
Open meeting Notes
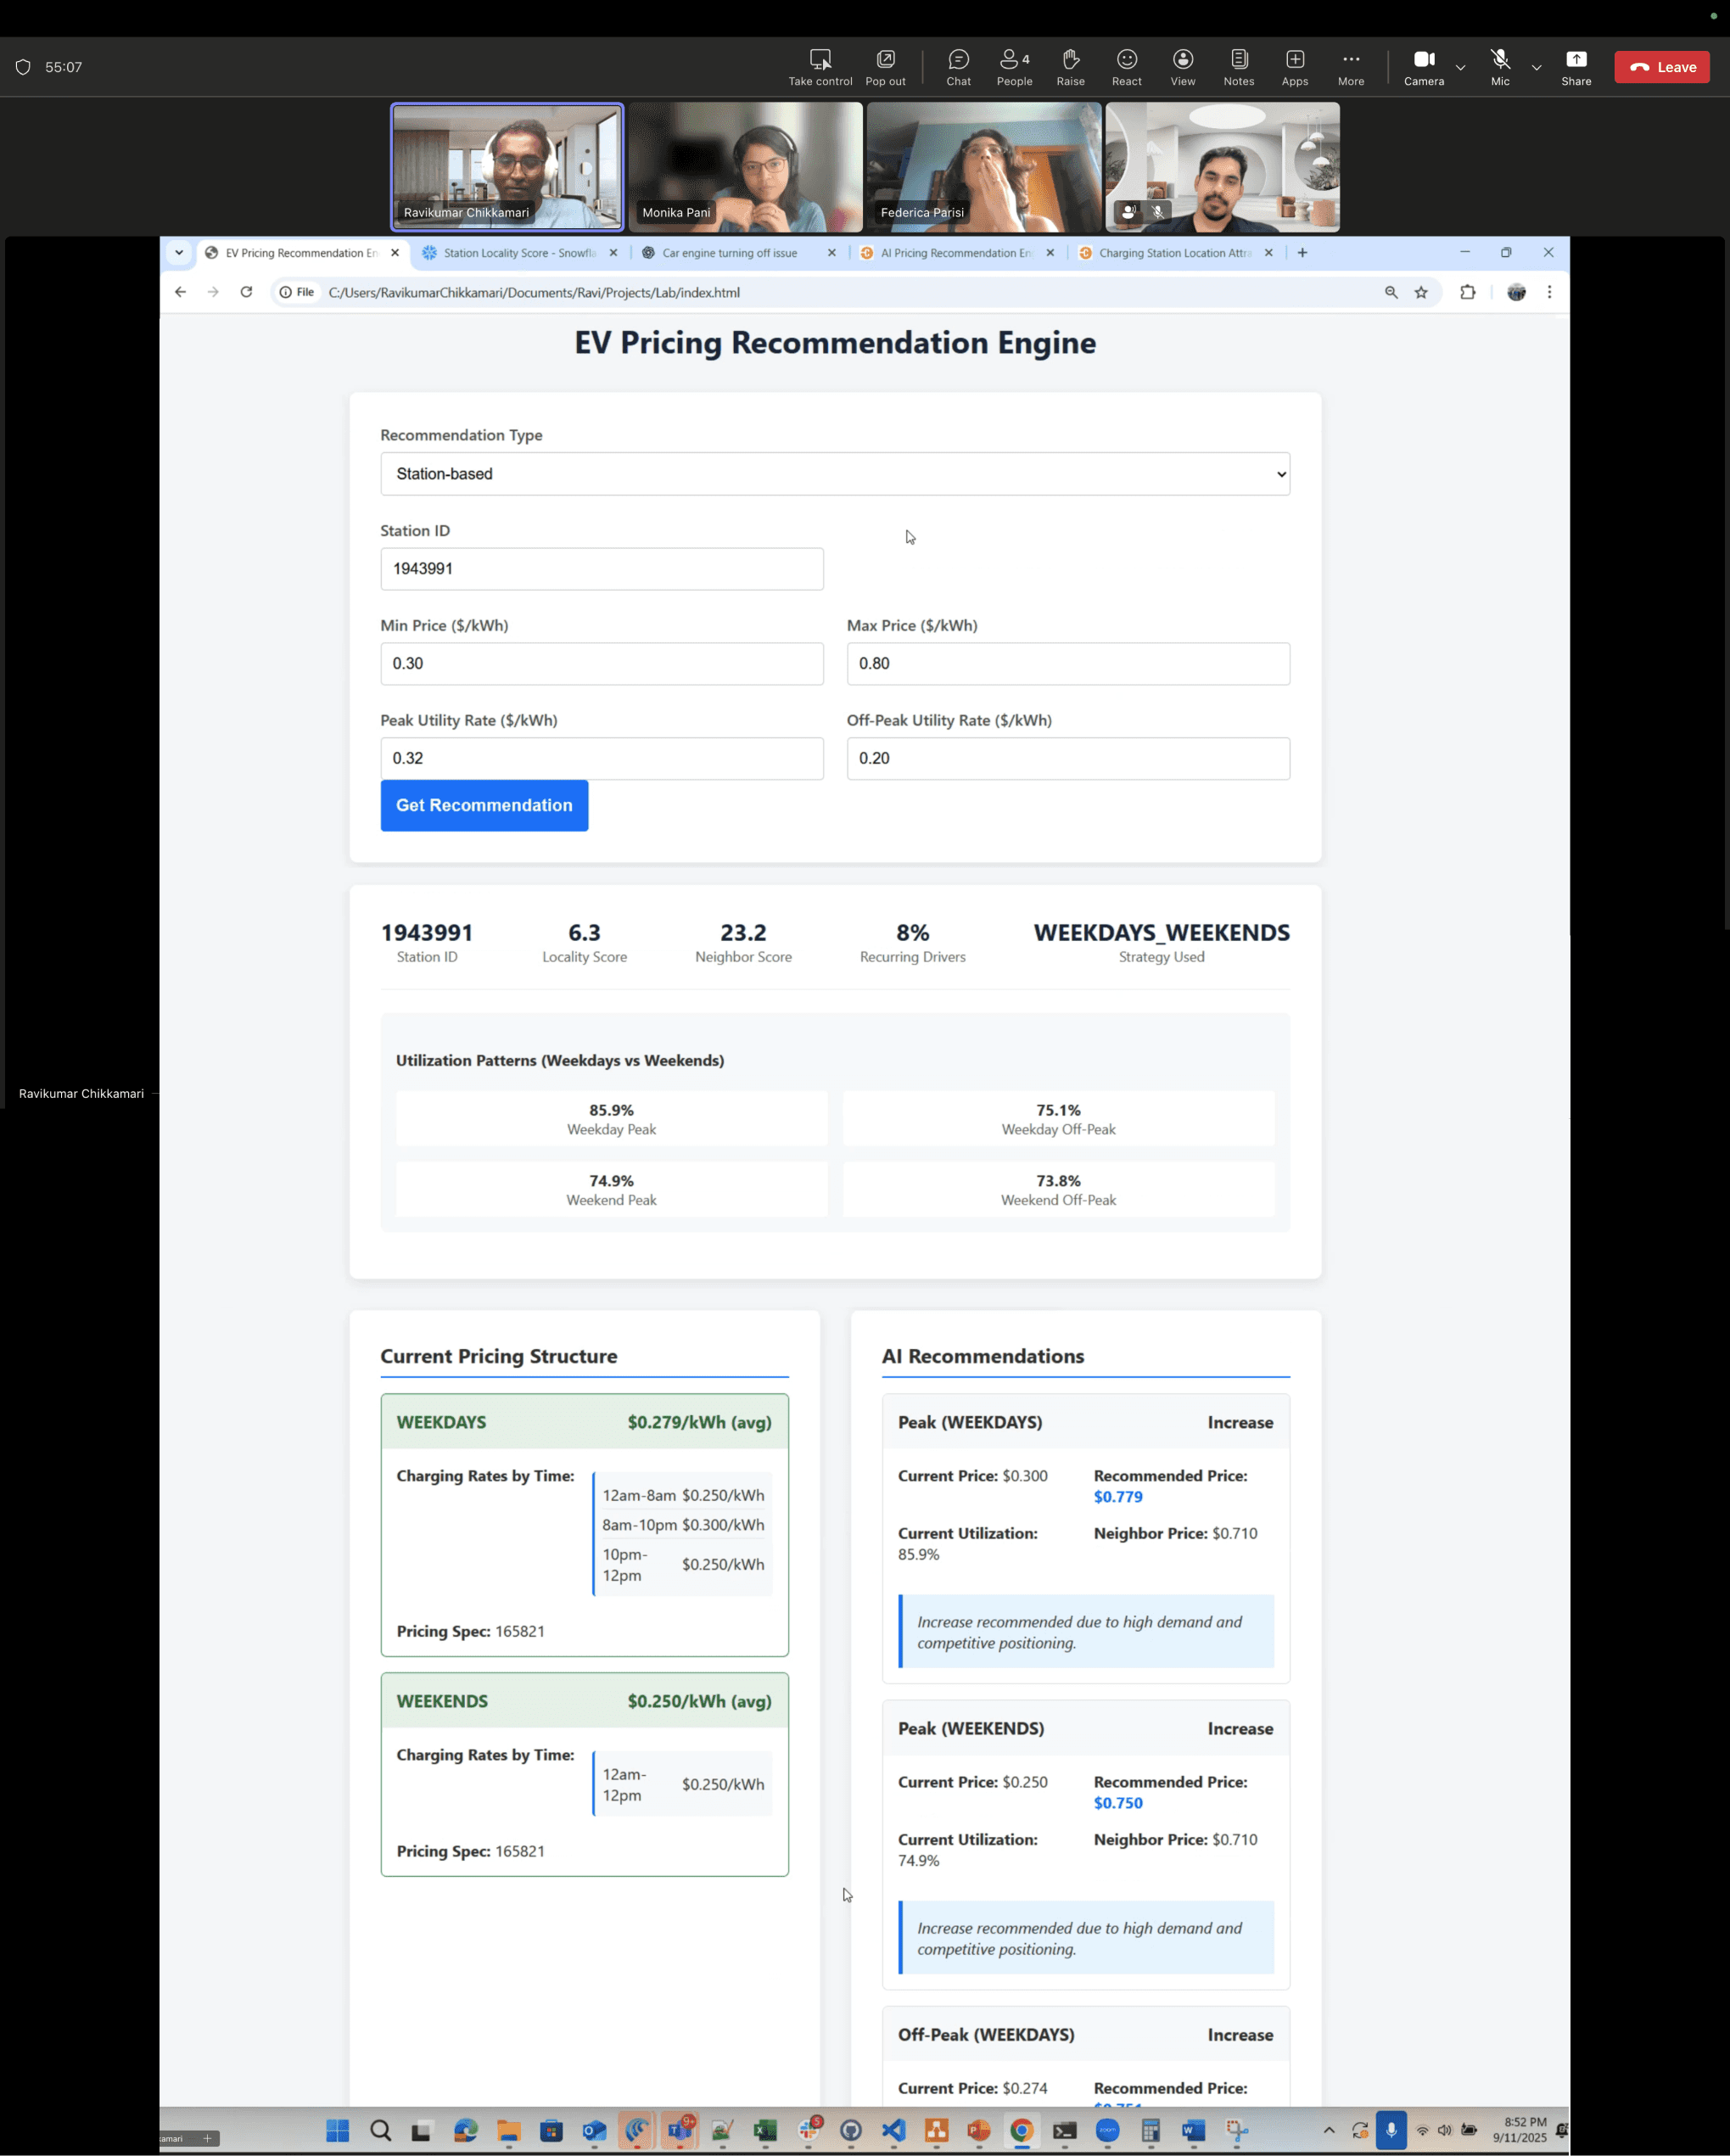coord(1238,67)
